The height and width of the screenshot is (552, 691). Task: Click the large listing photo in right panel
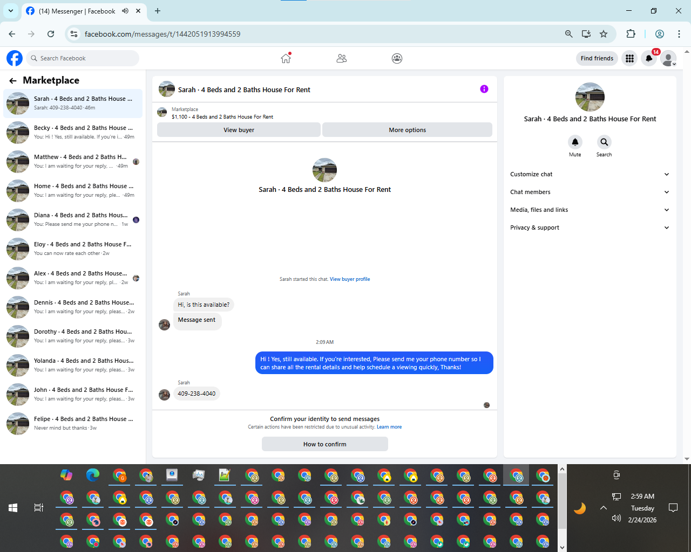590,97
